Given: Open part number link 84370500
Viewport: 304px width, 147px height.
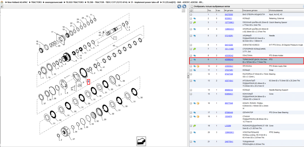Looking at the screenshot, I should [229, 15].
